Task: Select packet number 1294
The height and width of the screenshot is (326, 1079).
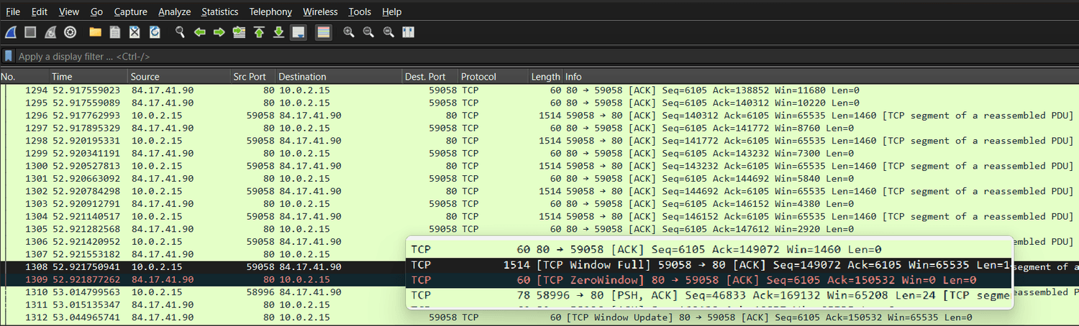Action: point(539,90)
